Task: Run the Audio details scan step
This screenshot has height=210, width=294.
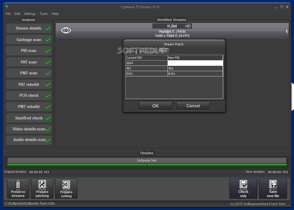Action: click(29, 140)
